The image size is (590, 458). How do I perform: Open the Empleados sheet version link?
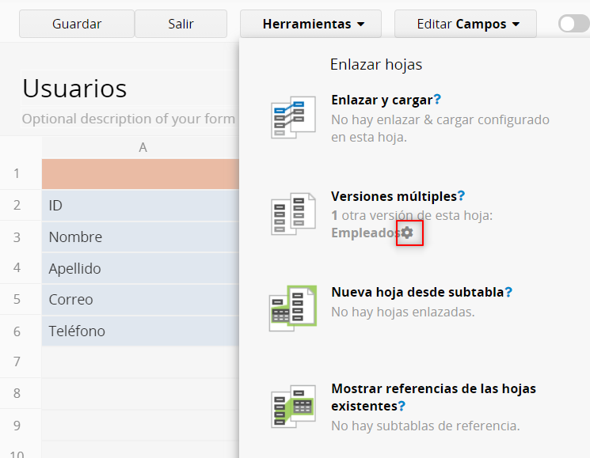(x=366, y=233)
